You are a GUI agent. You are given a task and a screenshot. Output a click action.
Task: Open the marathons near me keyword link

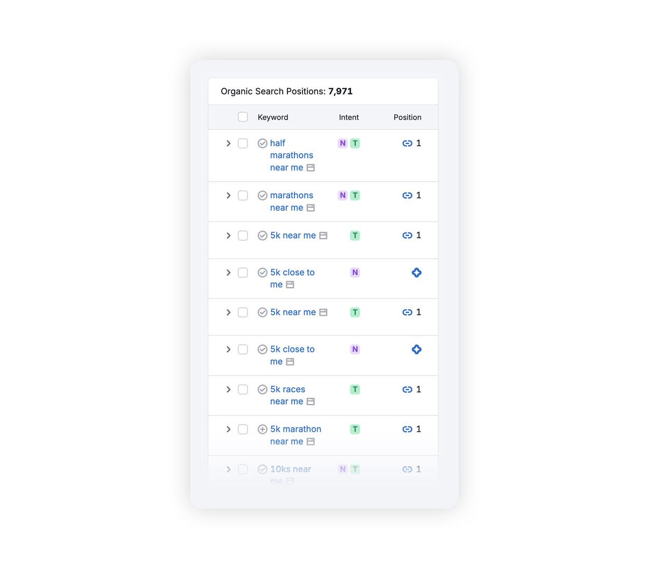[291, 196]
